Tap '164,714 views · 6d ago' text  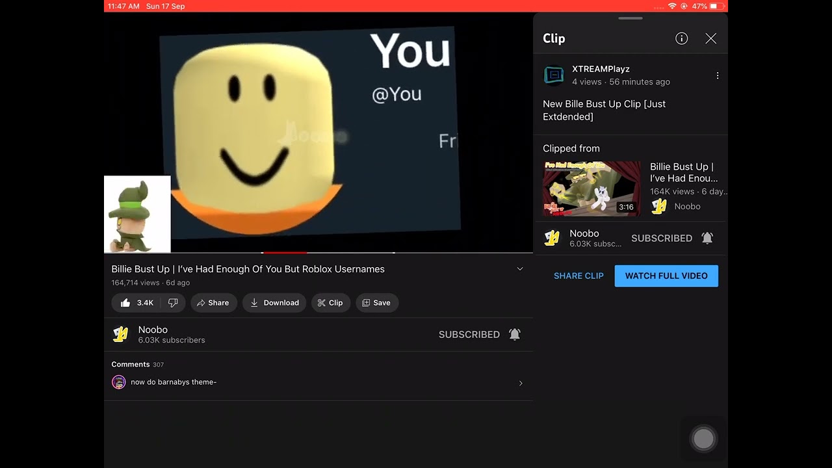coord(150,283)
